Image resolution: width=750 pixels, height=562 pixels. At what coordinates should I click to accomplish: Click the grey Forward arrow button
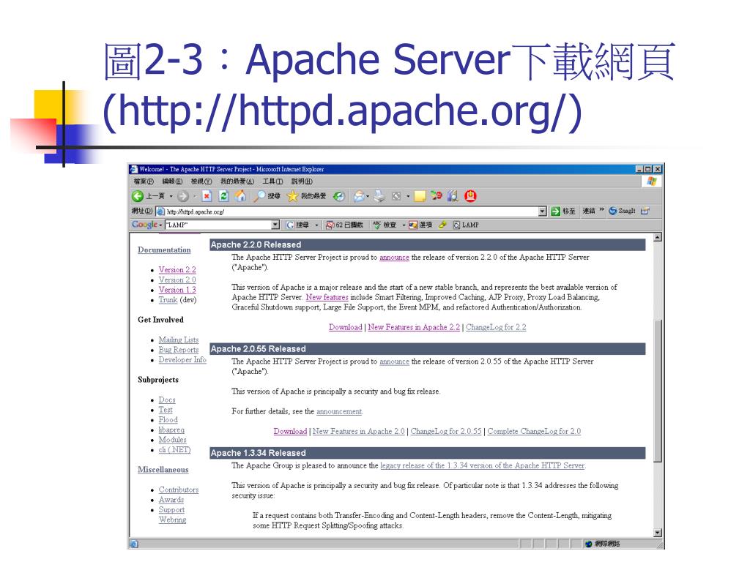pos(182,196)
